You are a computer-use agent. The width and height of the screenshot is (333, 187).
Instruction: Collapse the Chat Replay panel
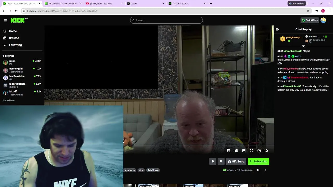click(x=277, y=29)
